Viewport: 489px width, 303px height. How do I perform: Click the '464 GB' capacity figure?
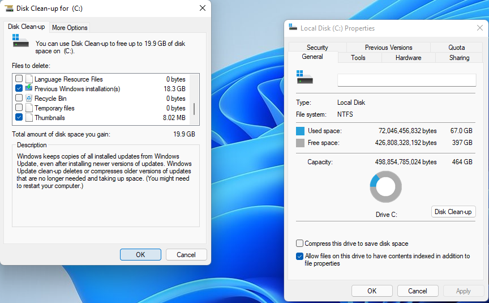pos(462,163)
